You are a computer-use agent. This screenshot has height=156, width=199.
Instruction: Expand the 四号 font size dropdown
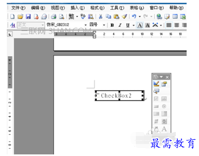click(x=104, y=25)
